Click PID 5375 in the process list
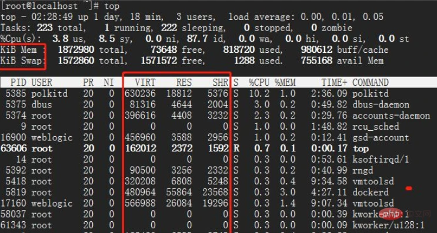The width and height of the screenshot is (437, 233). coord(16,104)
